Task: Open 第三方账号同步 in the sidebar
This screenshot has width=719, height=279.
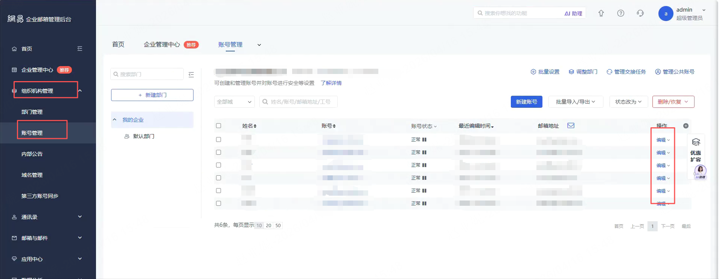Action: click(40, 196)
